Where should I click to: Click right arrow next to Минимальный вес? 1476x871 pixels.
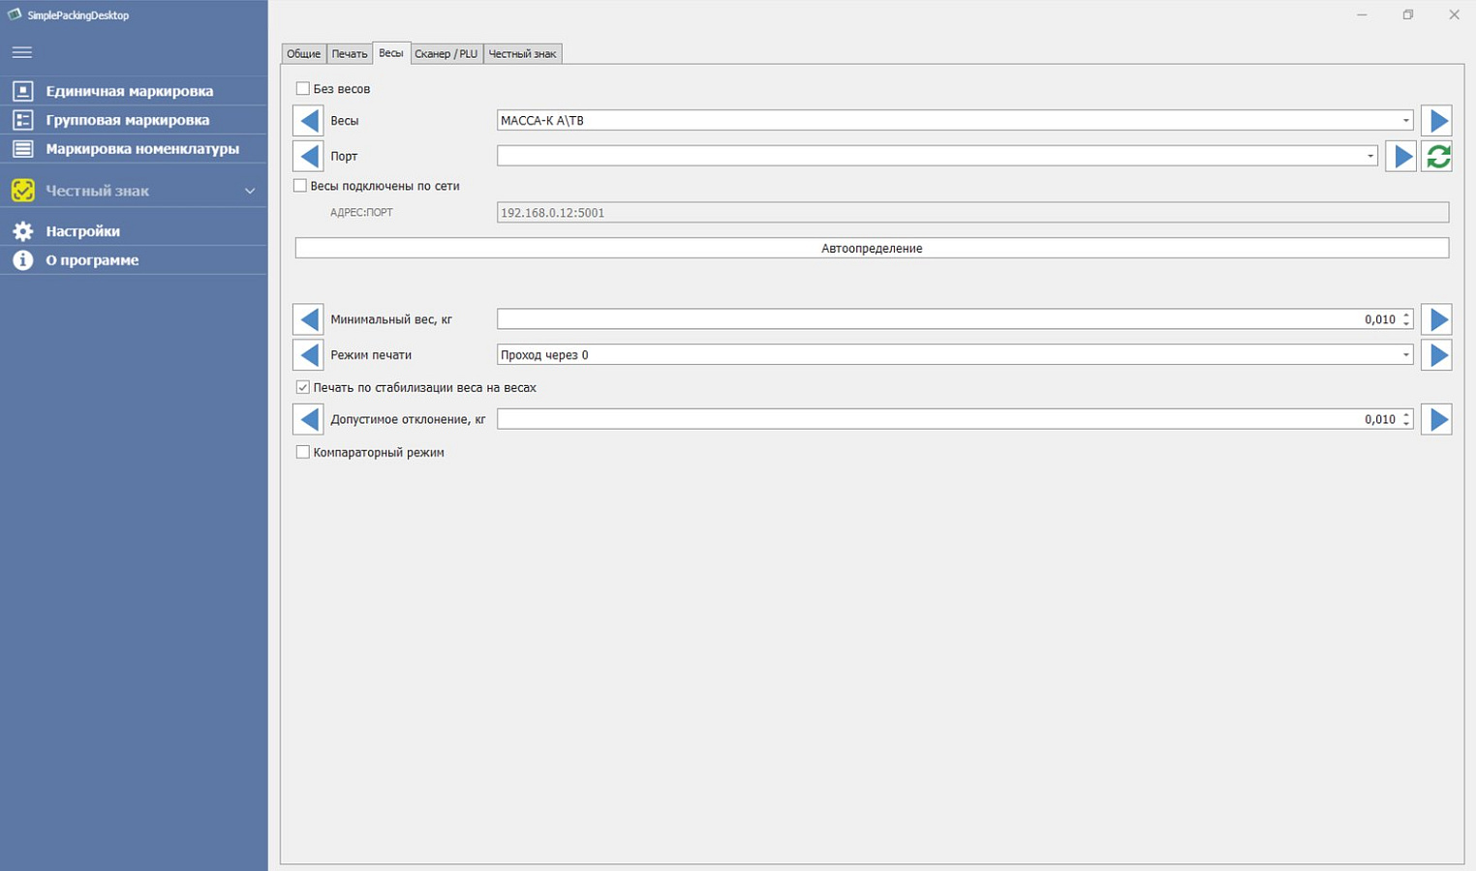[x=1437, y=319]
